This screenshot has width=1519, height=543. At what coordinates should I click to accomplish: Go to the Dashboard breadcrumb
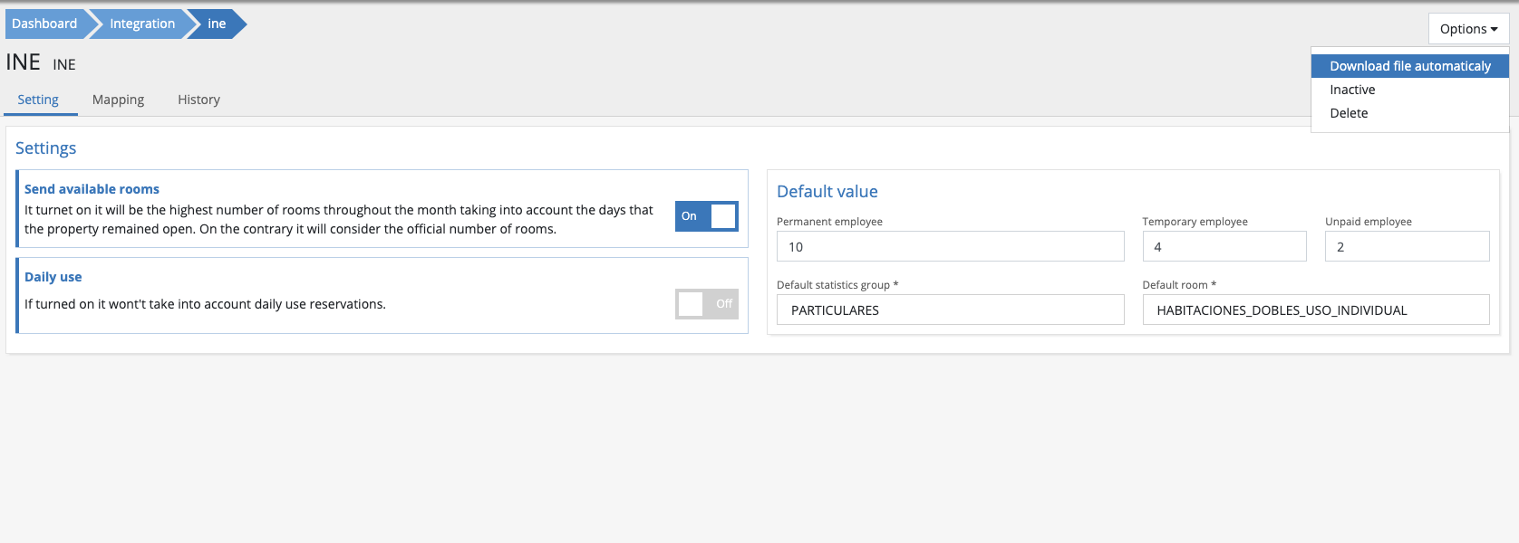(x=44, y=24)
